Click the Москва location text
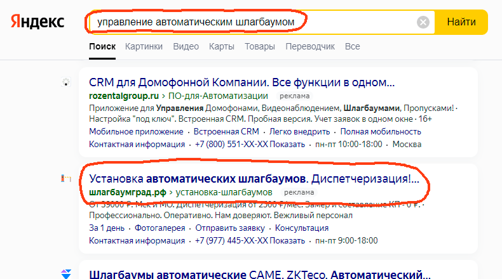Image resolution: width=502 pixels, height=279 pixels. [407, 145]
